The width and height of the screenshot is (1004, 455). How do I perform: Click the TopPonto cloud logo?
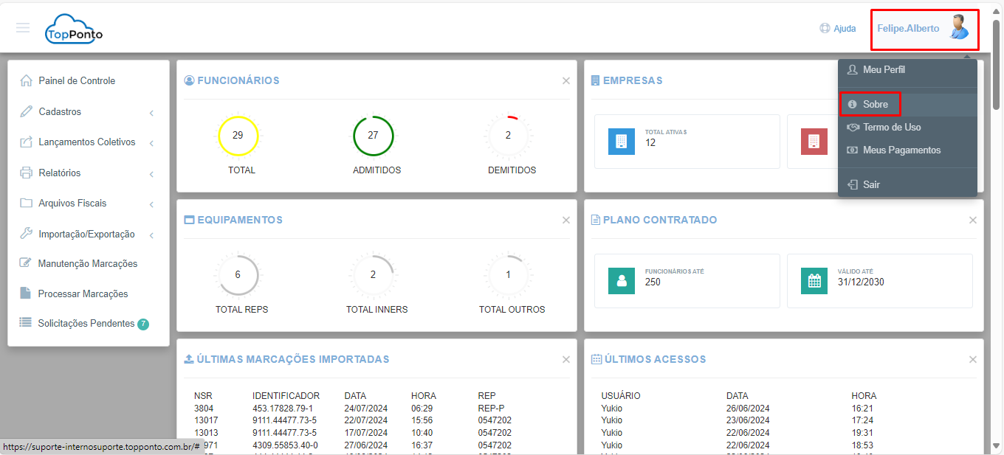click(x=74, y=29)
